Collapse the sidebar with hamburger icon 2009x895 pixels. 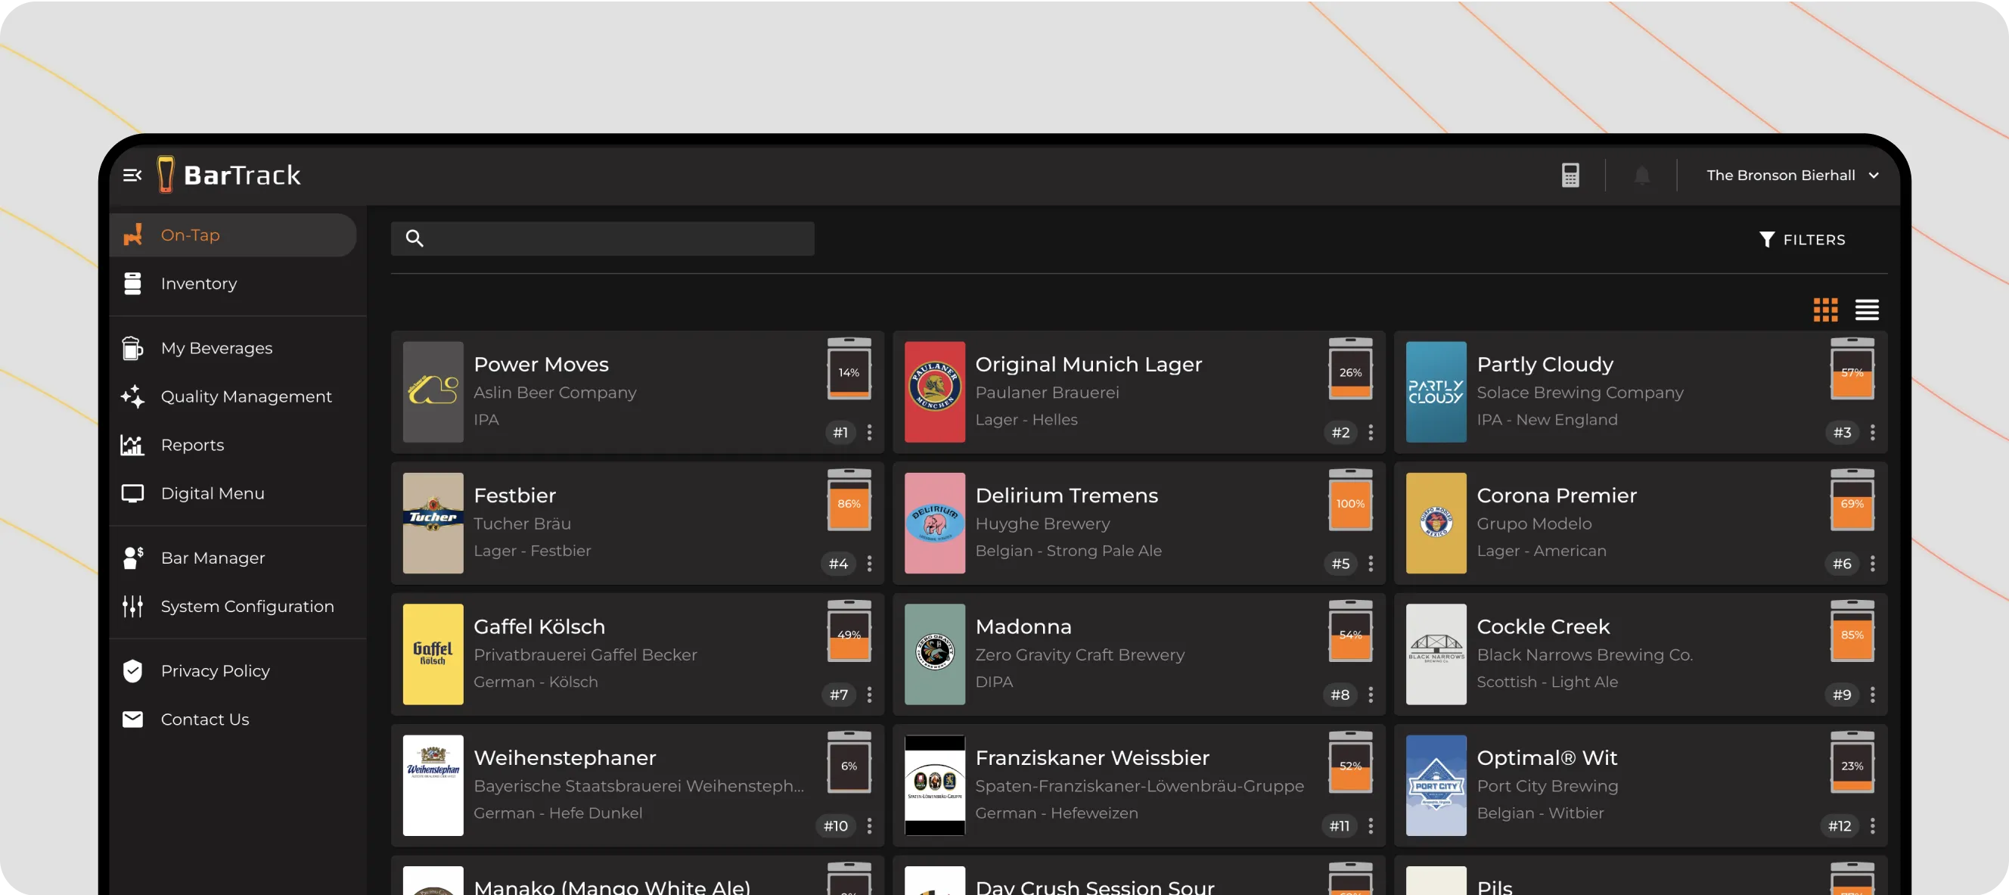[x=132, y=175]
